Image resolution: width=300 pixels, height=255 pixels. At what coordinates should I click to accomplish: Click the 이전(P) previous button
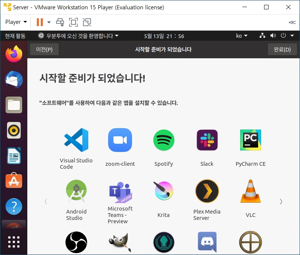click(x=44, y=49)
